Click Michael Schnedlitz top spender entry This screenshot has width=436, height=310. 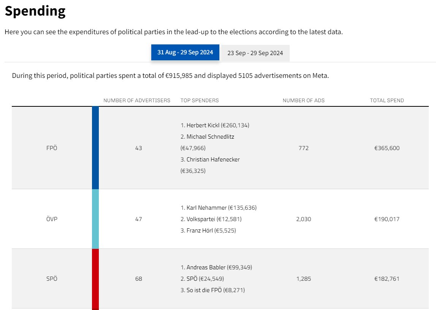(x=208, y=142)
